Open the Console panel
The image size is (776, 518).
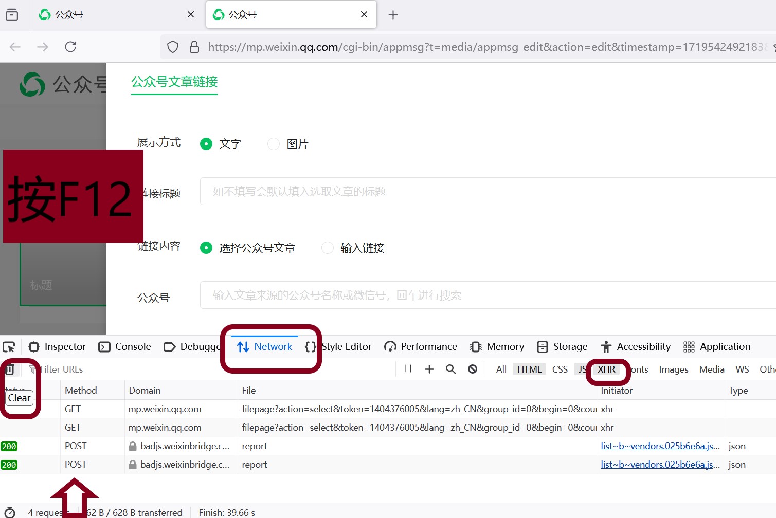pos(125,347)
